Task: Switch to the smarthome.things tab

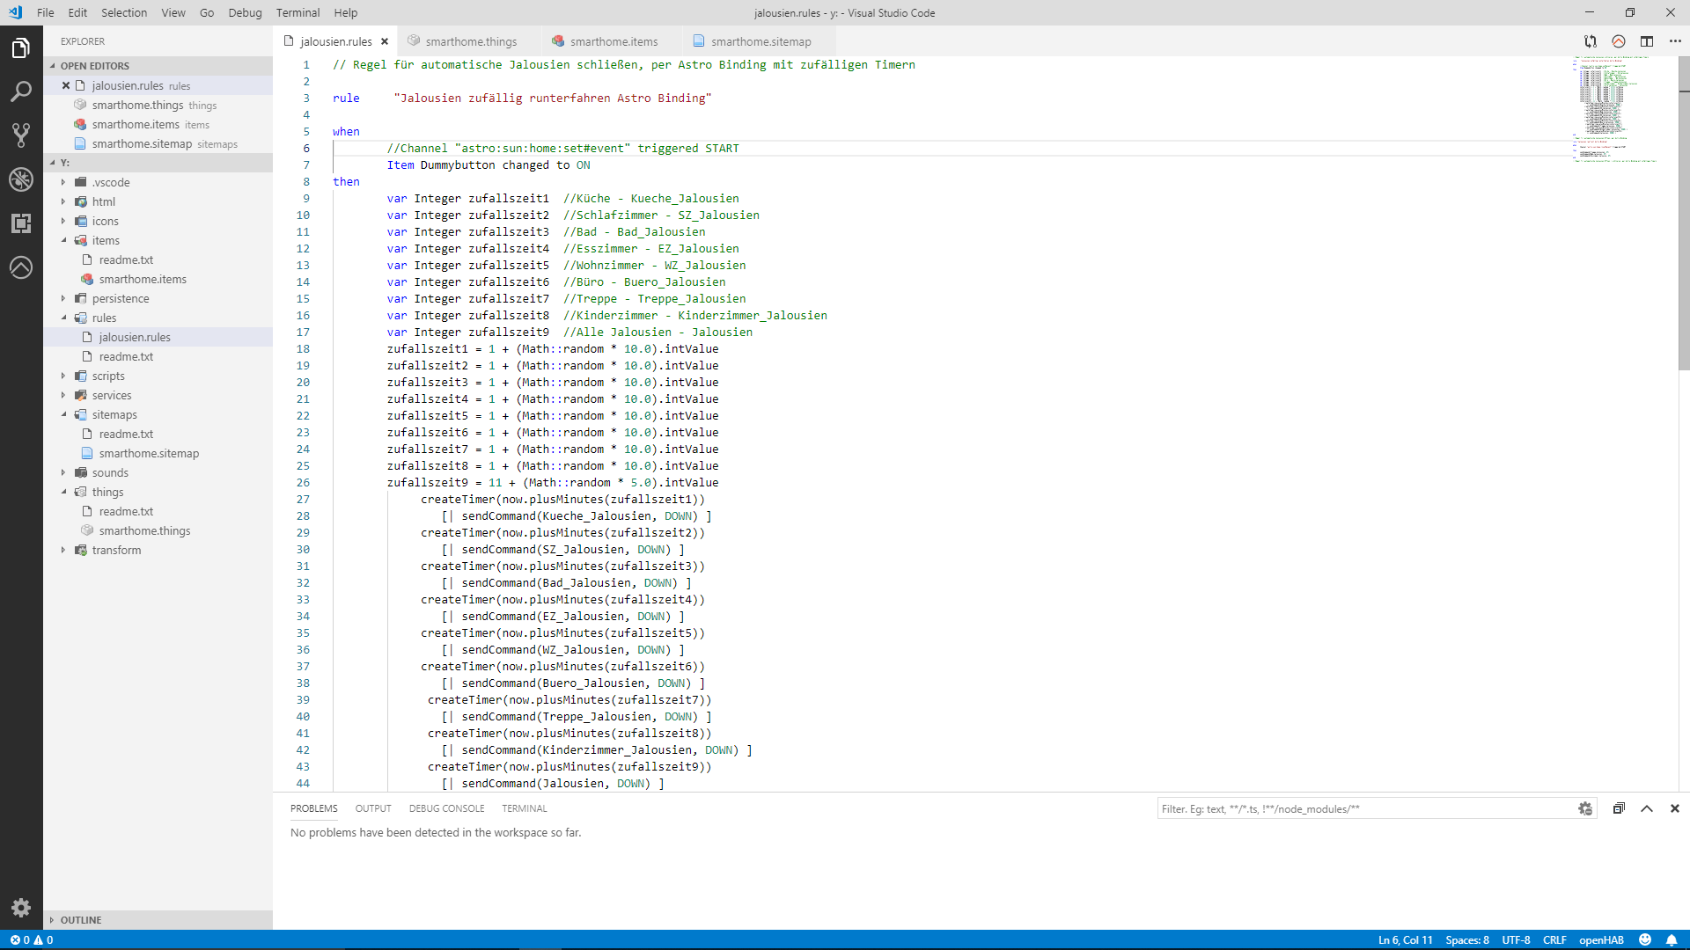Action: pyautogui.click(x=471, y=41)
